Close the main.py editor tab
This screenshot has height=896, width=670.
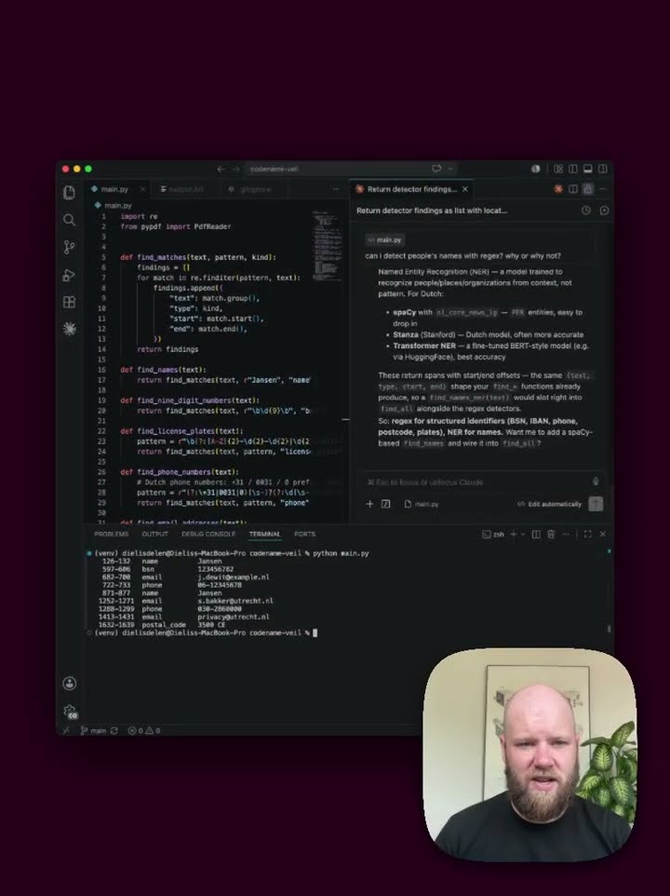click(142, 189)
